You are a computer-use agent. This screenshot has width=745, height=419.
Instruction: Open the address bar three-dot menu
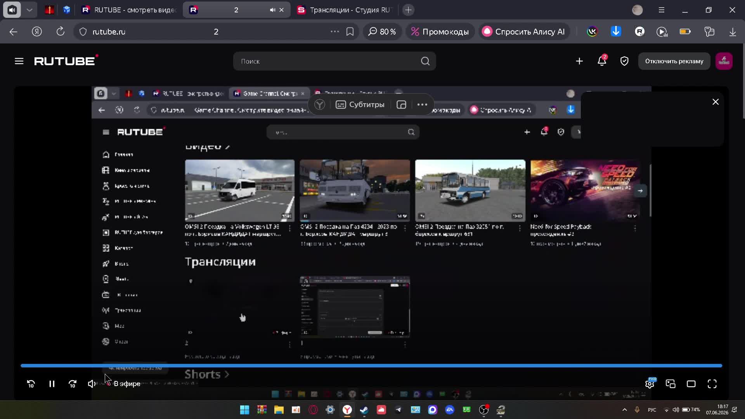coord(334,32)
